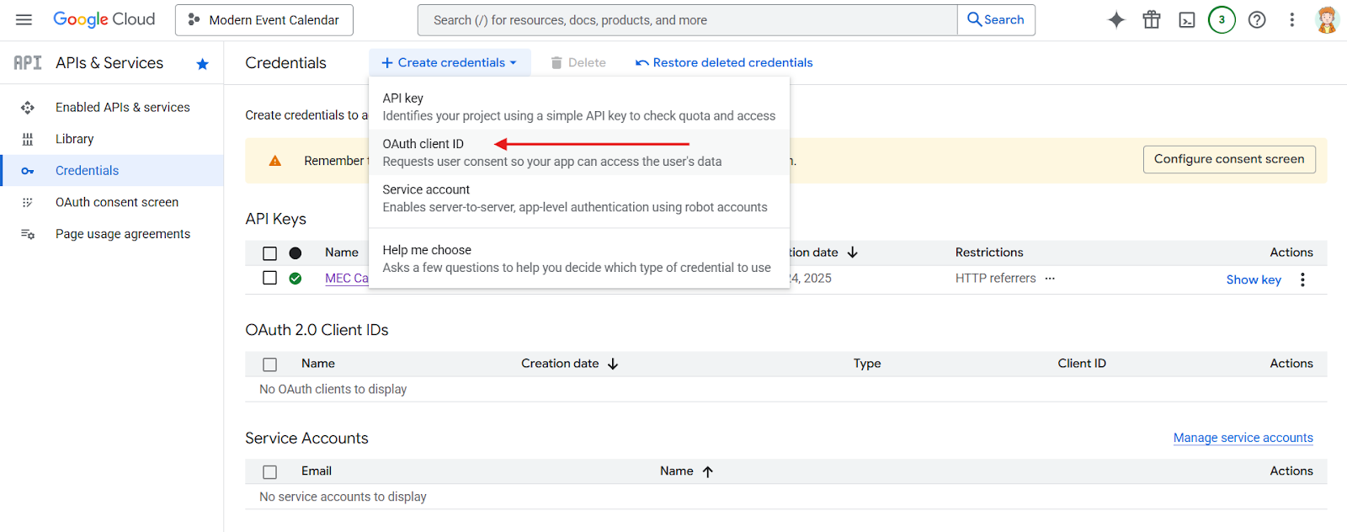Pin APIs & Services with star icon

[202, 64]
